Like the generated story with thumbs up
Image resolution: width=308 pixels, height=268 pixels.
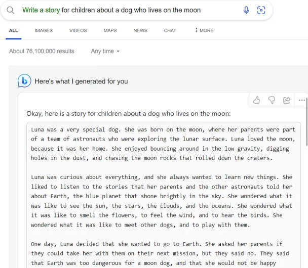(256, 100)
